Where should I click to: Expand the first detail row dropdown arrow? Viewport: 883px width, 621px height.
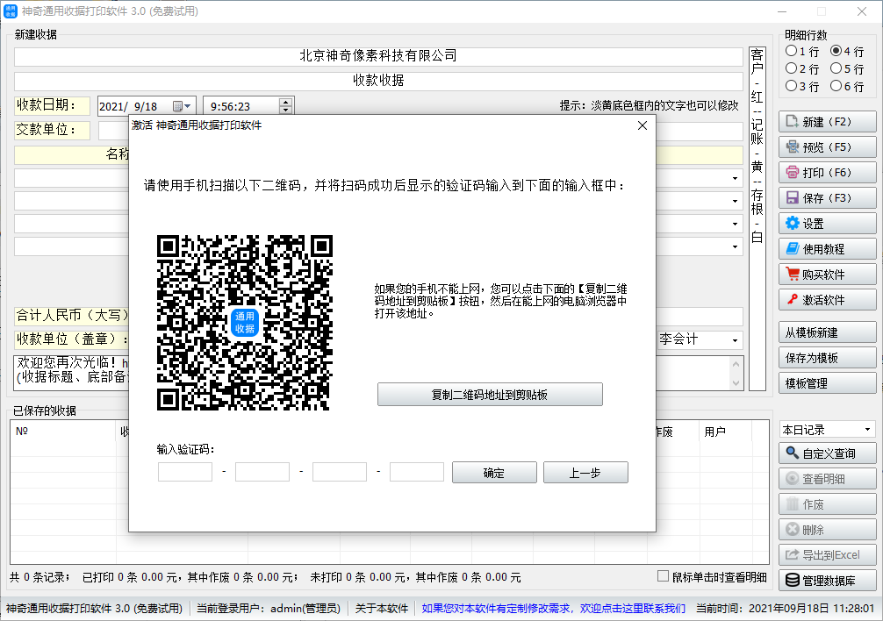[x=735, y=178]
